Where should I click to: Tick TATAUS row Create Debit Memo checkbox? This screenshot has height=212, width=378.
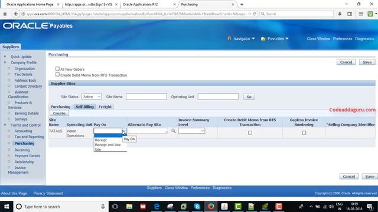[250, 132]
